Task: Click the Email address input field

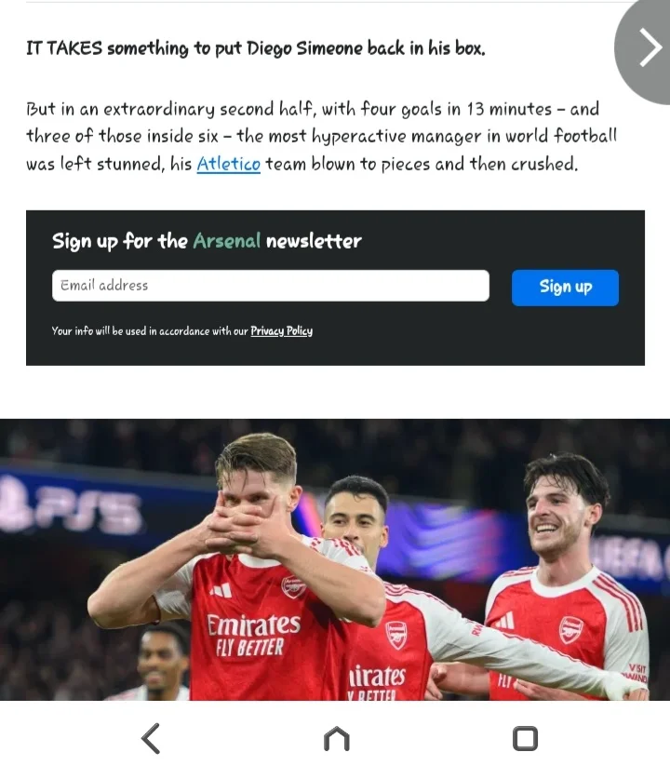Action: point(270,286)
